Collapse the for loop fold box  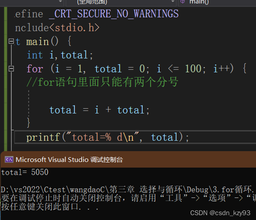click(x=11, y=69)
